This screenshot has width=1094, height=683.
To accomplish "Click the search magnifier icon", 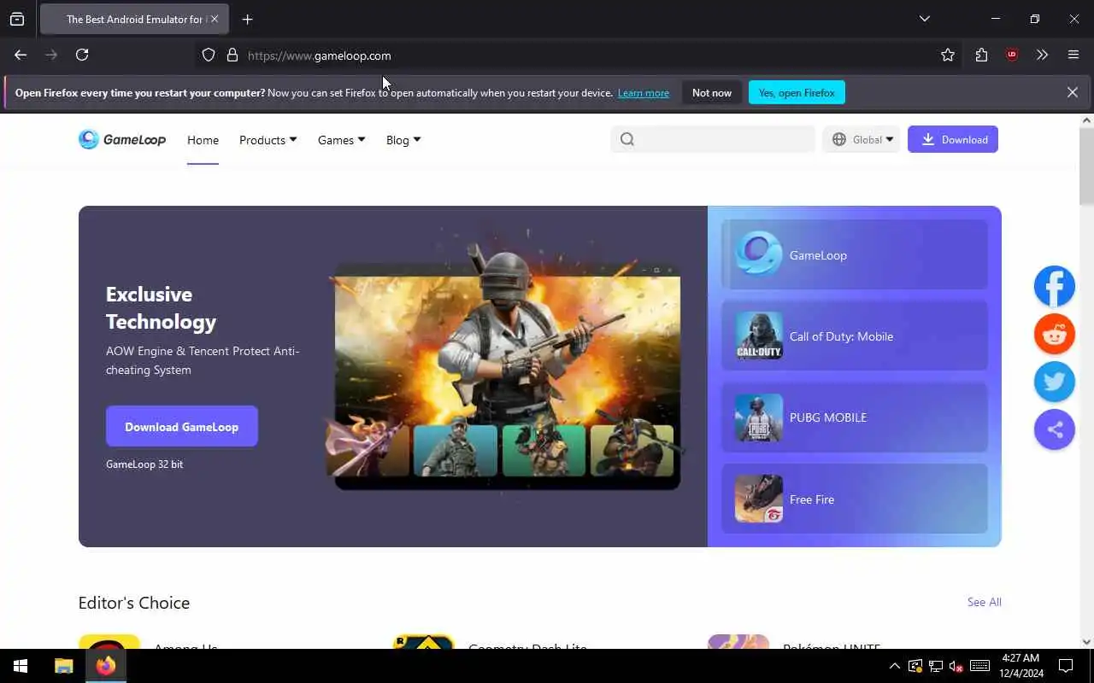I will (x=627, y=139).
